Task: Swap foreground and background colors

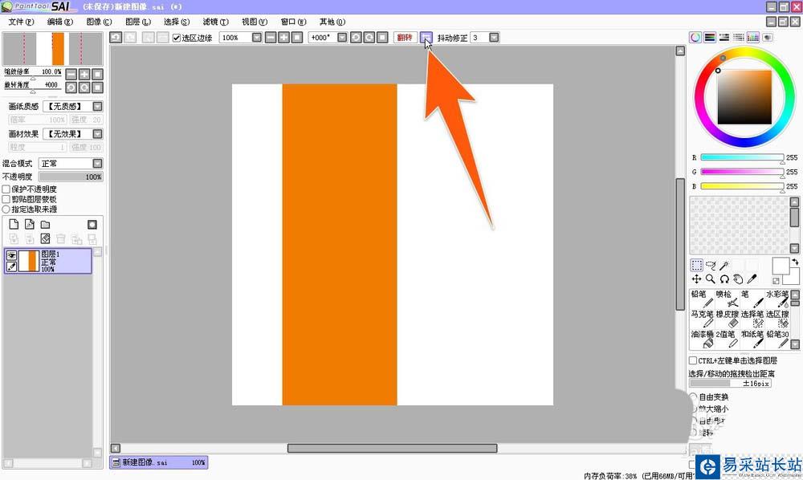Action: click(x=795, y=262)
